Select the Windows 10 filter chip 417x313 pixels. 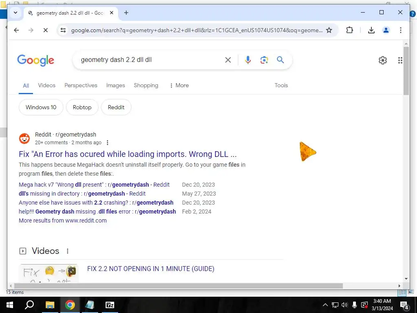[x=41, y=107]
